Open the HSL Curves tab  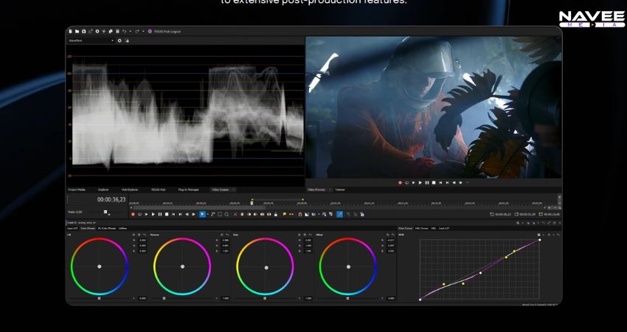422,229
